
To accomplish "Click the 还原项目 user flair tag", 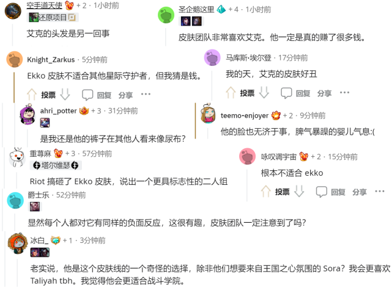I will pos(53,17).
